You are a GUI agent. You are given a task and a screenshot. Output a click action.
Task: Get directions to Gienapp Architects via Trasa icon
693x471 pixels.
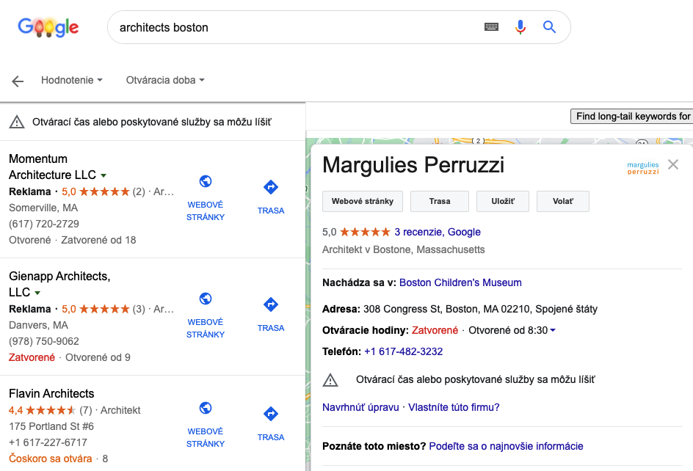point(271,304)
